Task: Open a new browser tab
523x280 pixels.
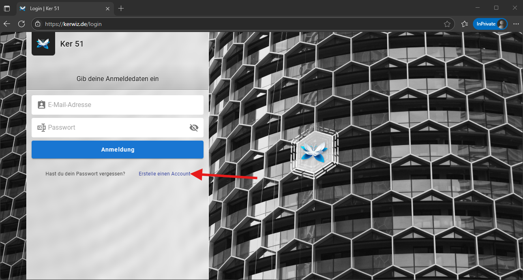Action: click(x=121, y=9)
